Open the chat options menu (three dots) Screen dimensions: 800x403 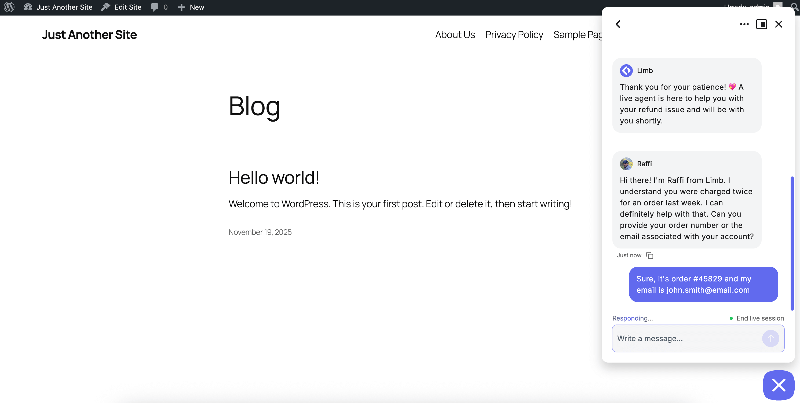click(744, 24)
